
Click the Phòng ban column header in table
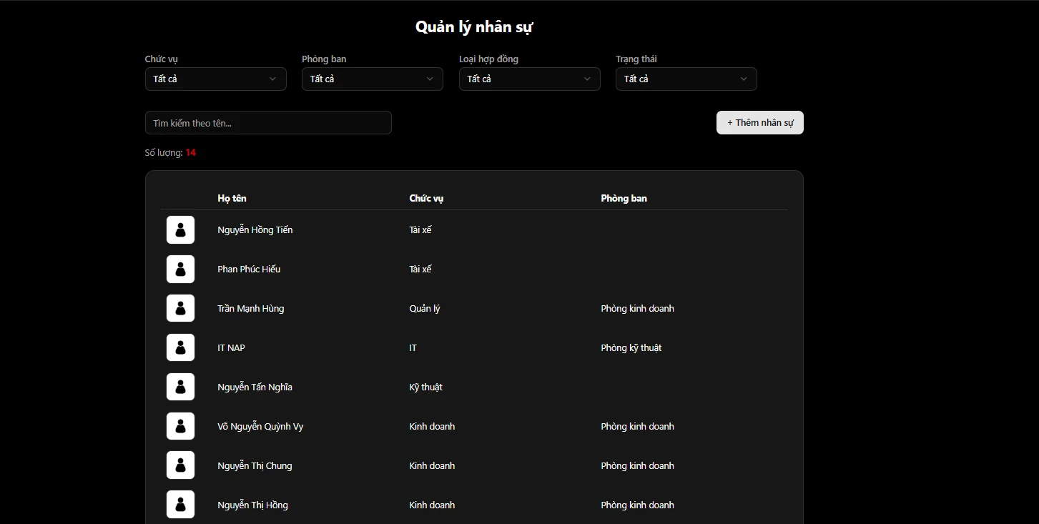pyautogui.click(x=624, y=198)
